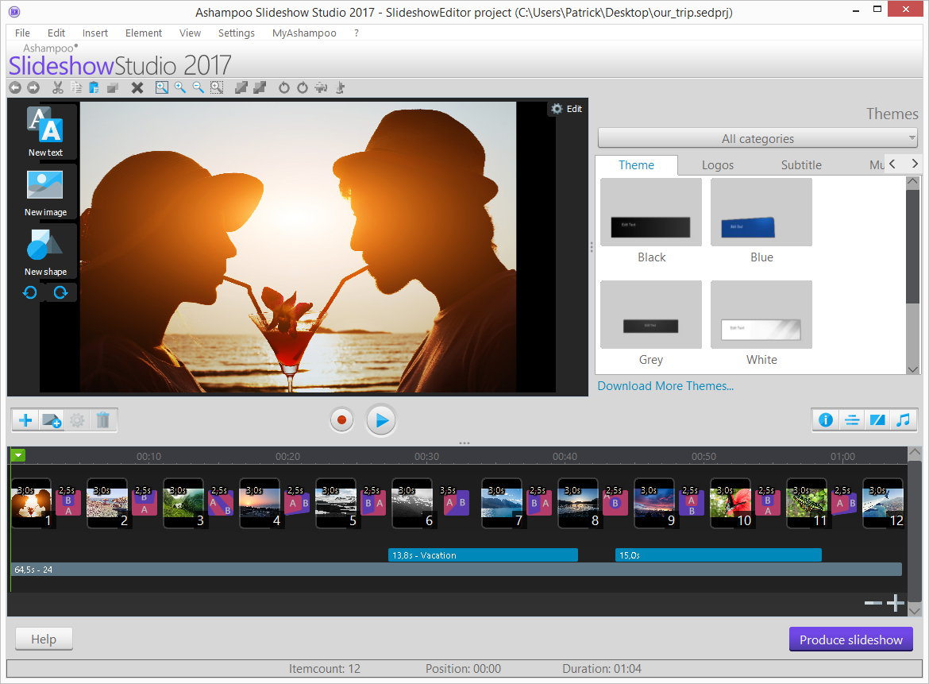Click the blue info icon
Viewport: 929px width, 684px height.
tap(826, 420)
